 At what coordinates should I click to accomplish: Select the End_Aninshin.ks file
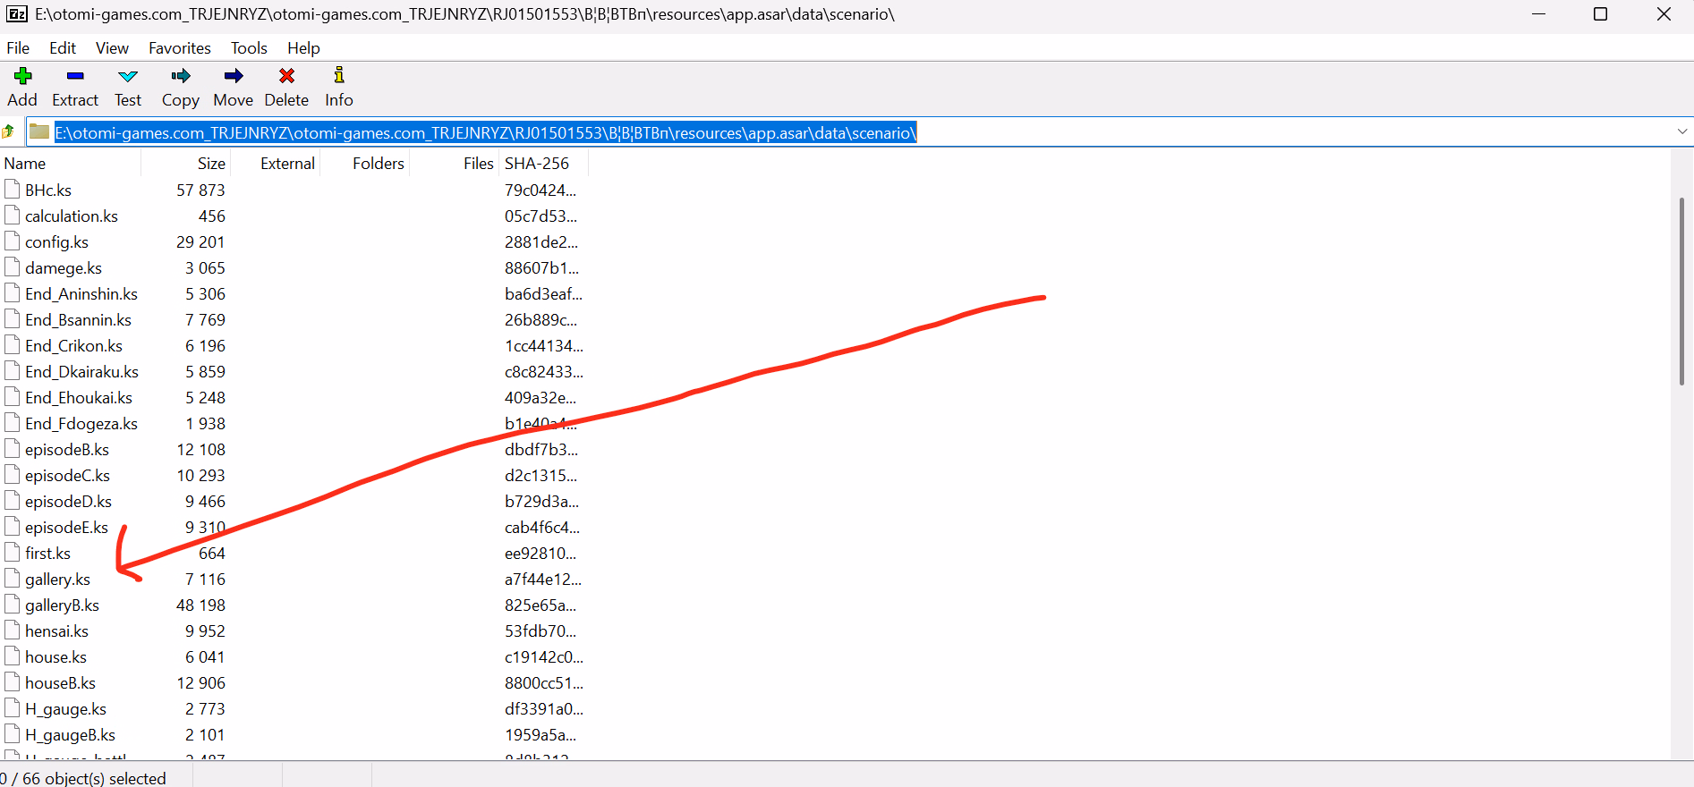(81, 294)
